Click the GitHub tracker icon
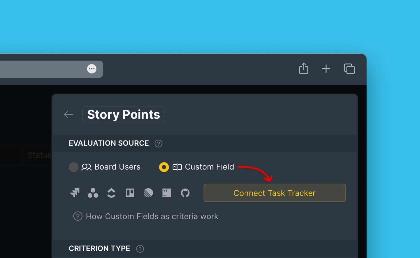 (x=185, y=193)
